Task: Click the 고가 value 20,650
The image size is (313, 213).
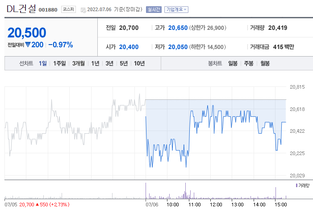Action: click(178, 28)
